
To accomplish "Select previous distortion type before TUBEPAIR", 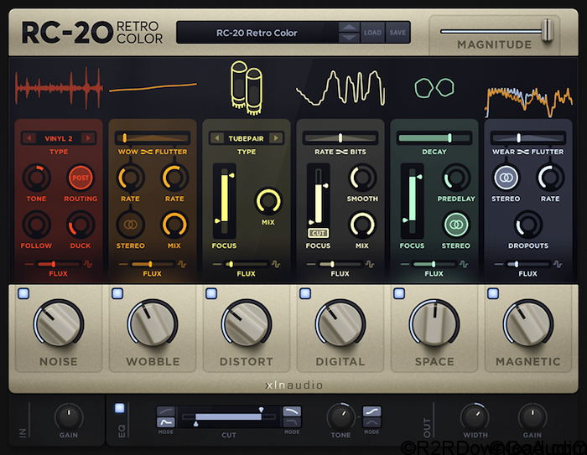I will click(x=216, y=138).
